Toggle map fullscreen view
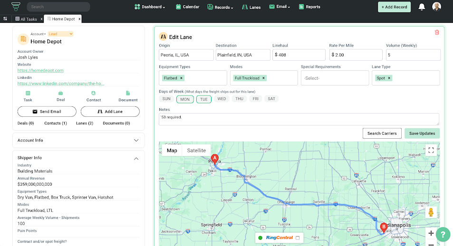The image size is (453, 246). coord(431,150)
